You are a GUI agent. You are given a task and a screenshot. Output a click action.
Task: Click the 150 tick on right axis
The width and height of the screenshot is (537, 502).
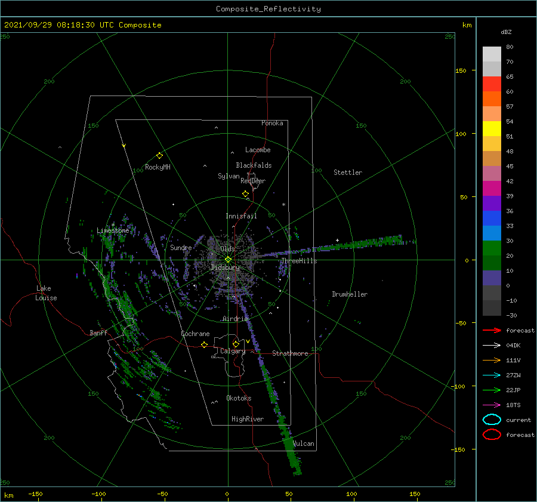pos(461,70)
